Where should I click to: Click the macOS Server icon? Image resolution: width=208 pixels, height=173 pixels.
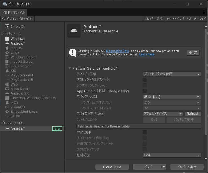[x=7, y=62]
